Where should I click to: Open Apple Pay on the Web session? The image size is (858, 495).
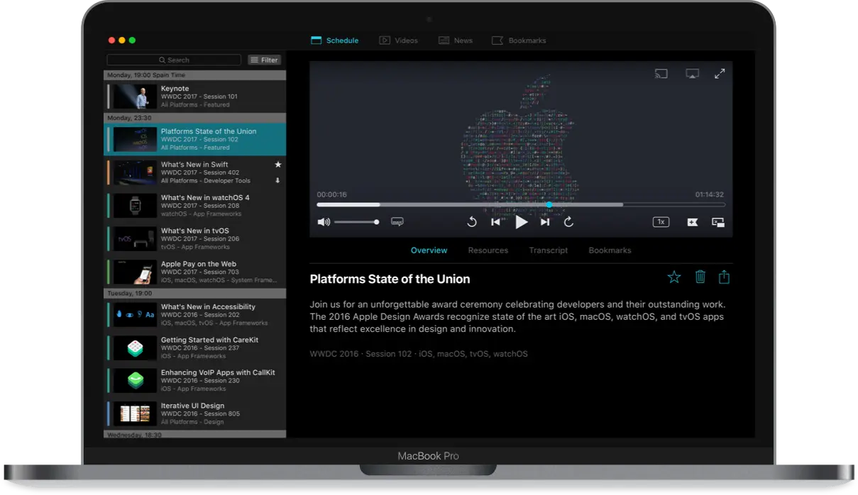tap(195, 272)
